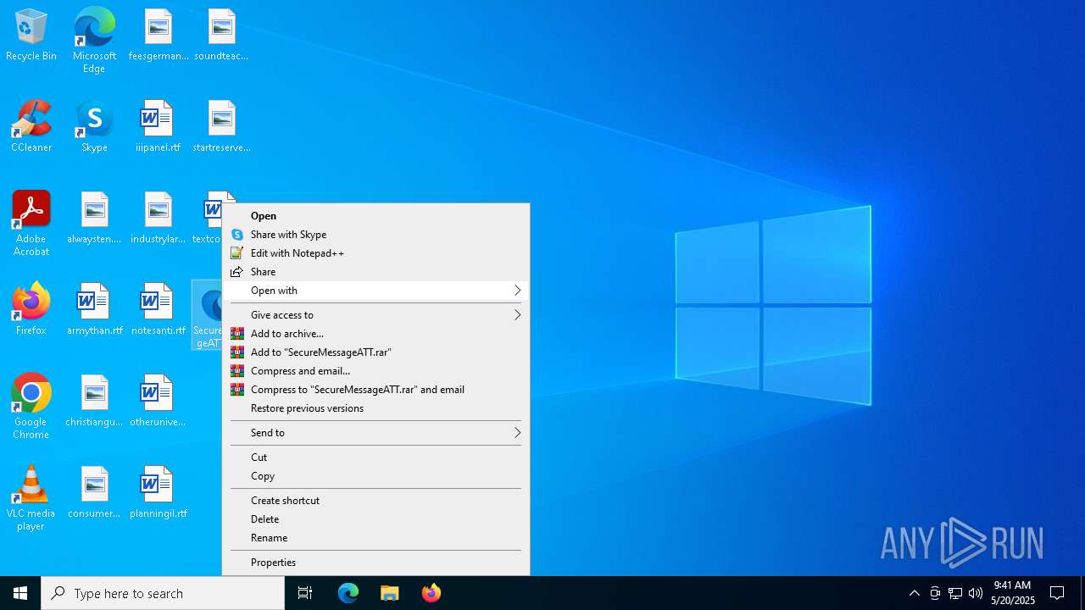
Task: Select the consumer image file icon
Action: pos(94,493)
